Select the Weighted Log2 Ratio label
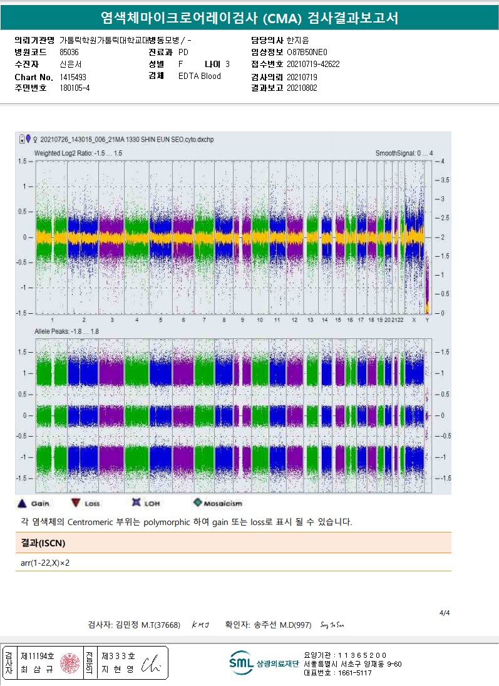 [x=78, y=153]
